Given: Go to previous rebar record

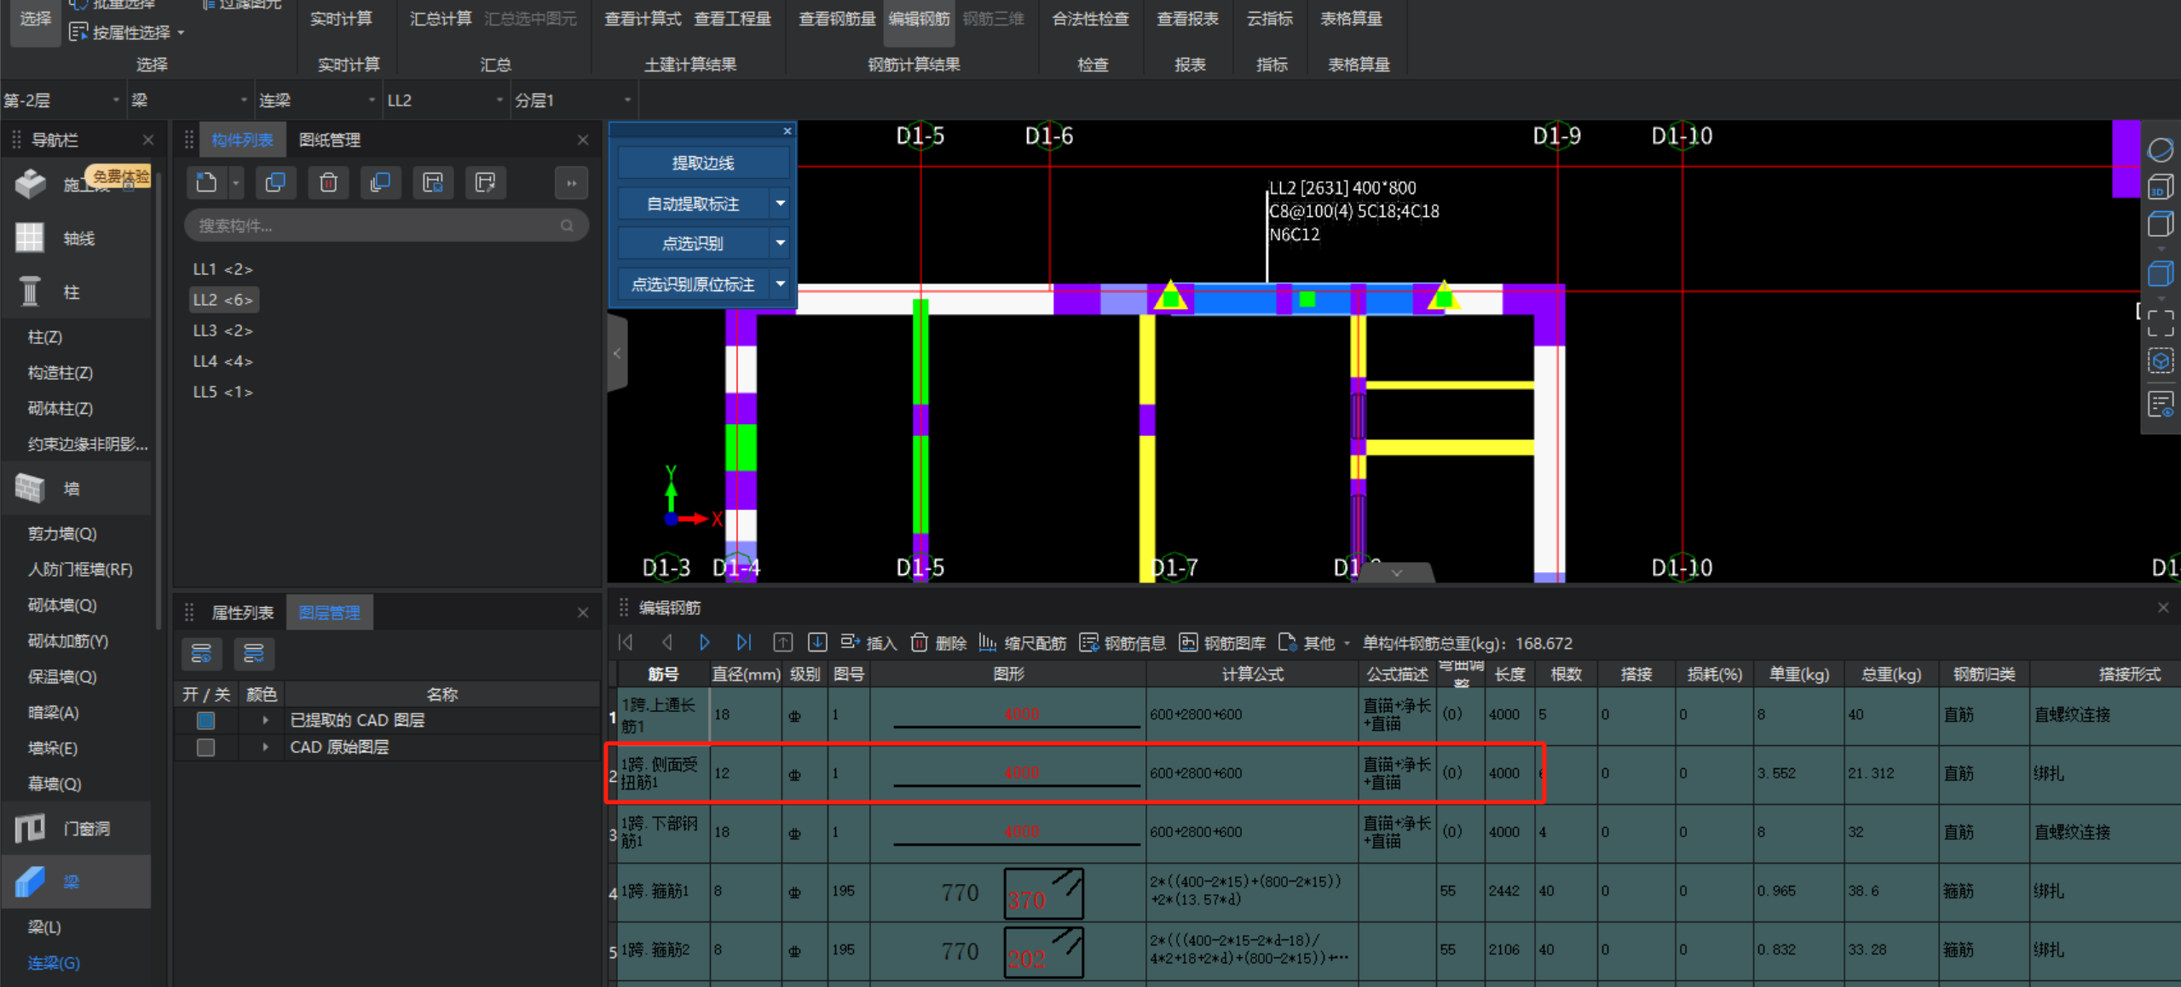Looking at the screenshot, I should click(x=666, y=642).
